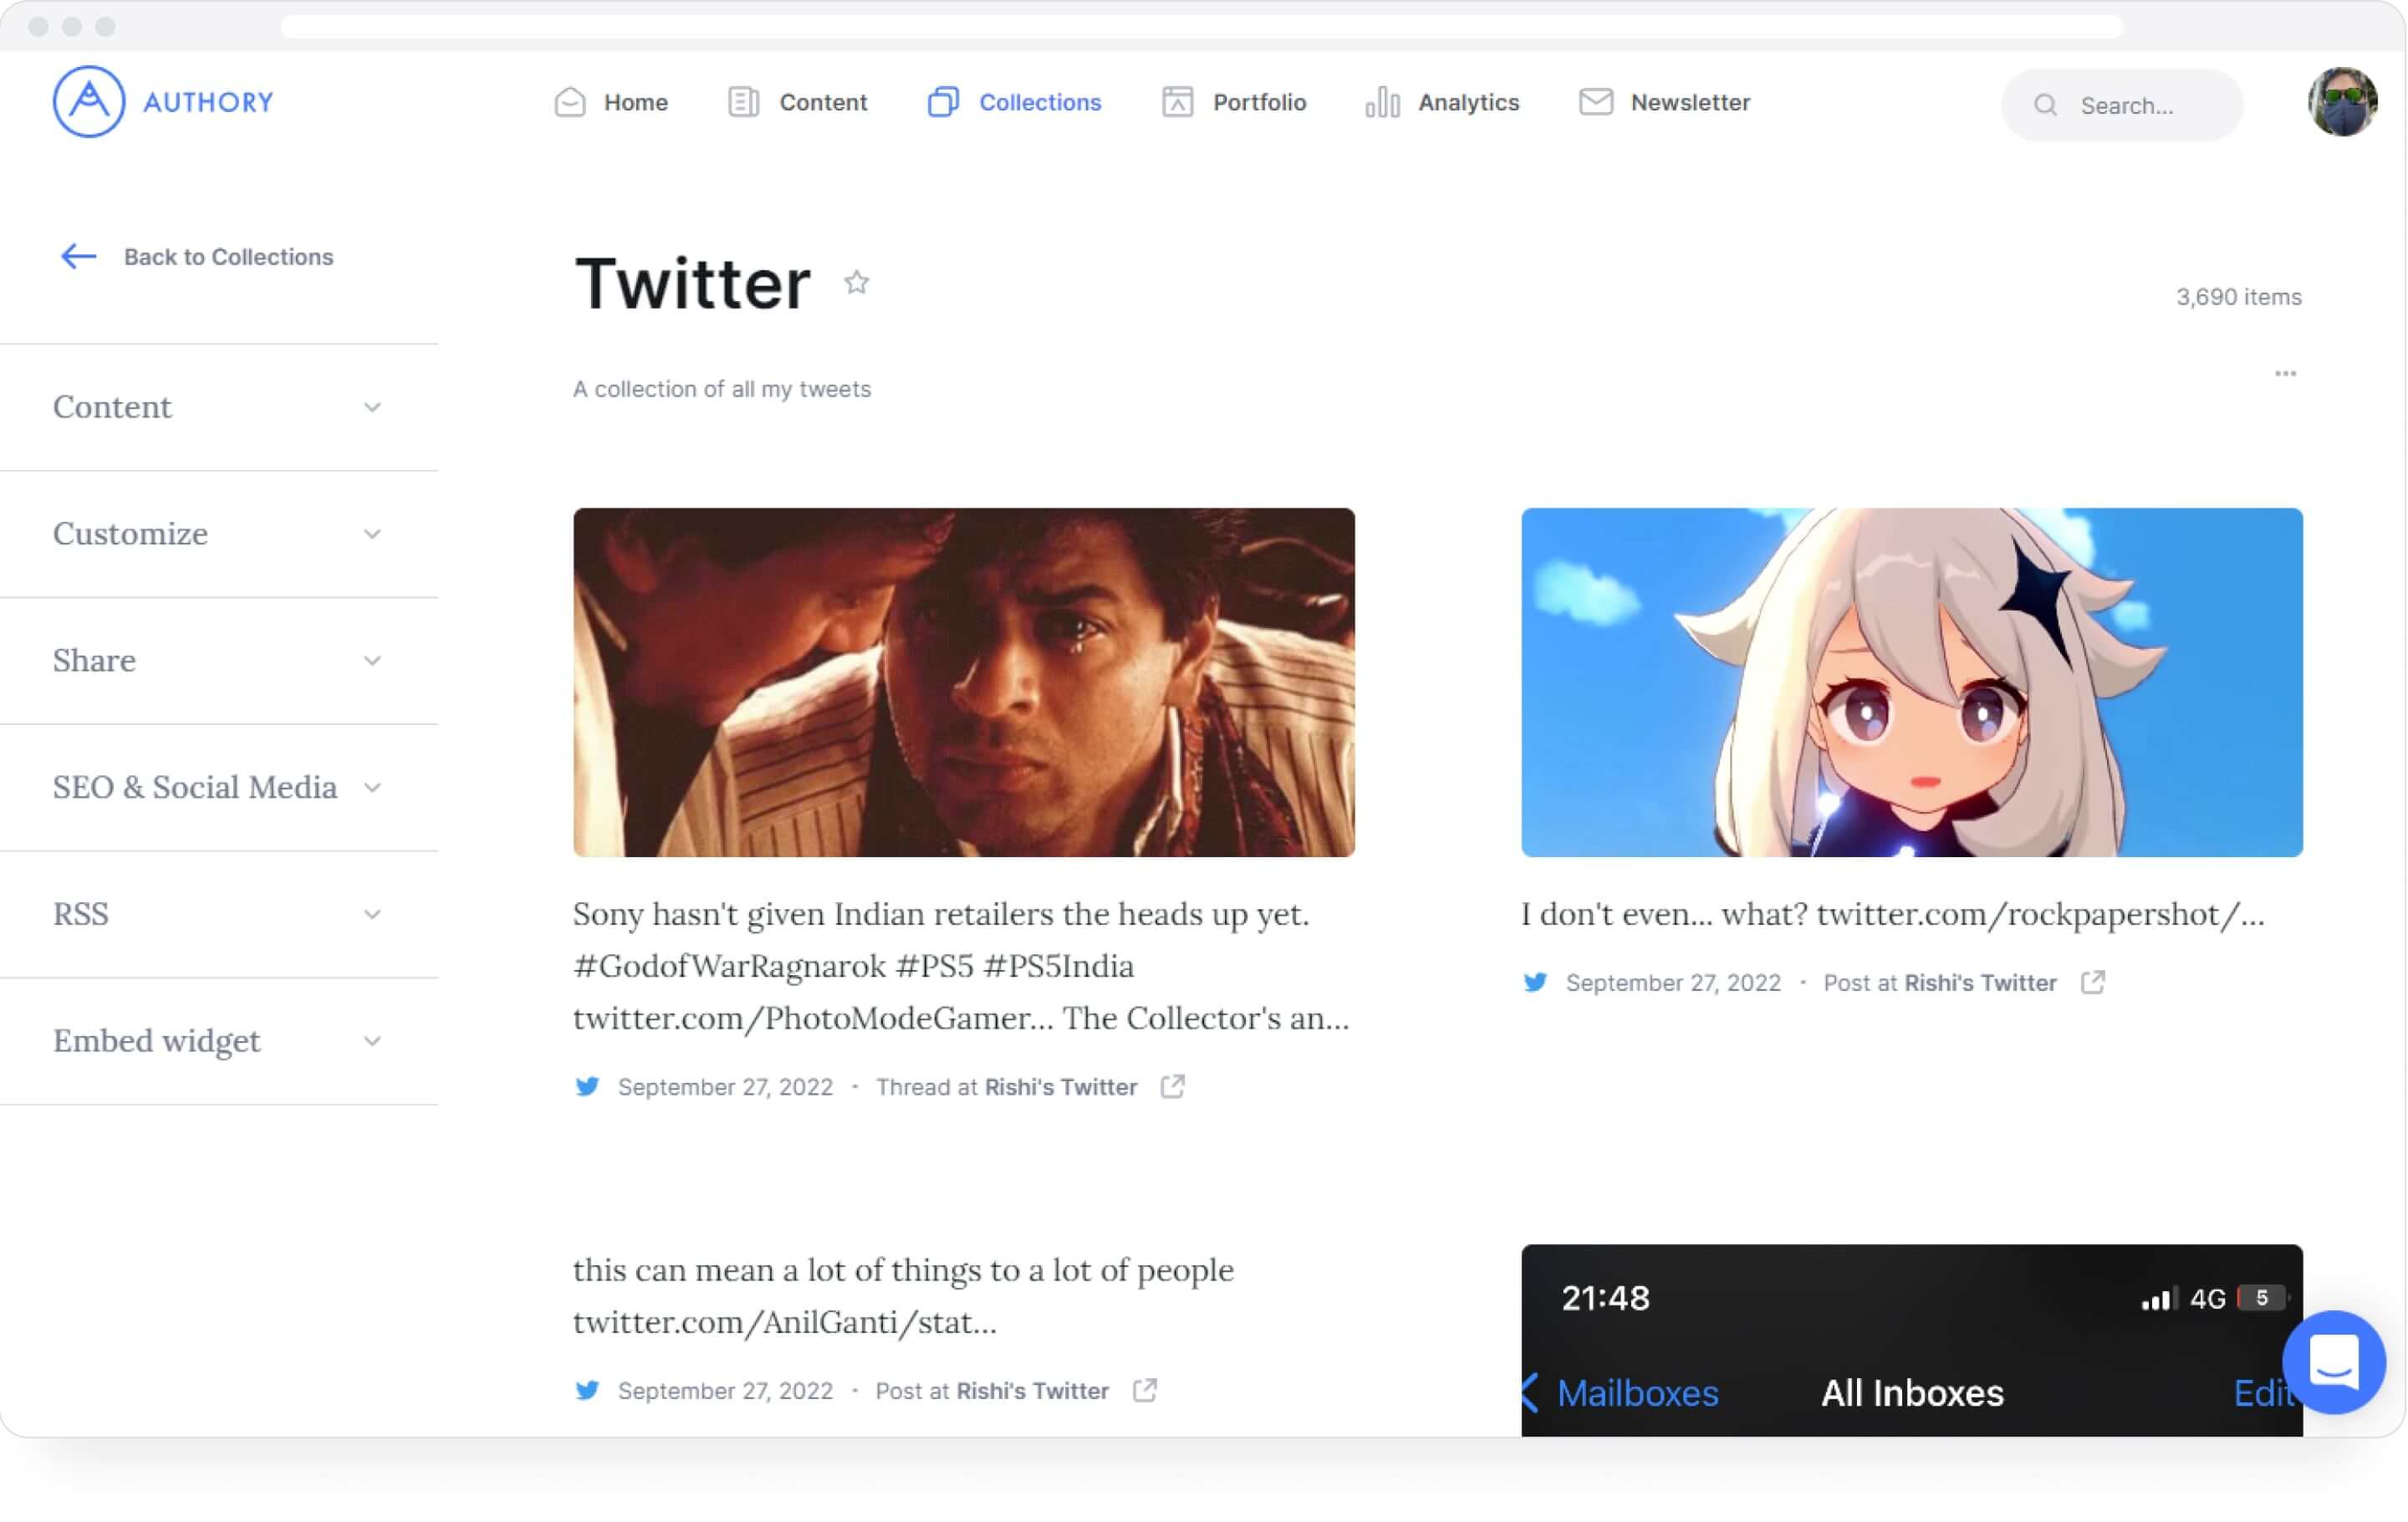
Task: Click the Newsletter envelope icon
Action: coord(1596,102)
